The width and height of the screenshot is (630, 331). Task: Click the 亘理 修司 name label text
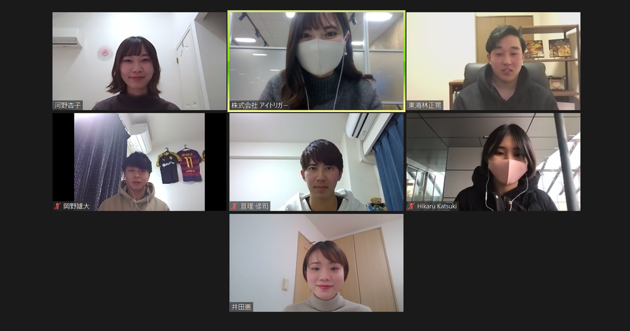[x=254, y=206]
